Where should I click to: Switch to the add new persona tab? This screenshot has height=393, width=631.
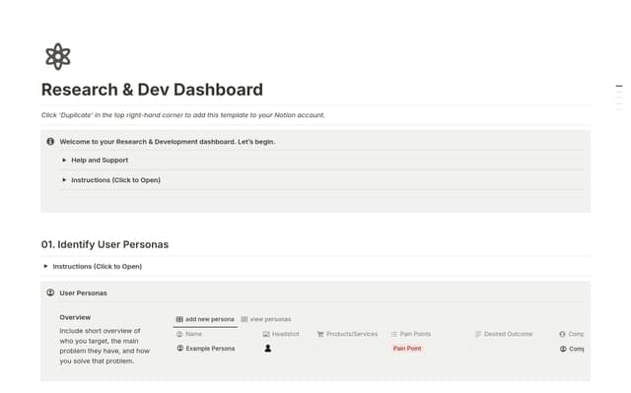[205, 319]
